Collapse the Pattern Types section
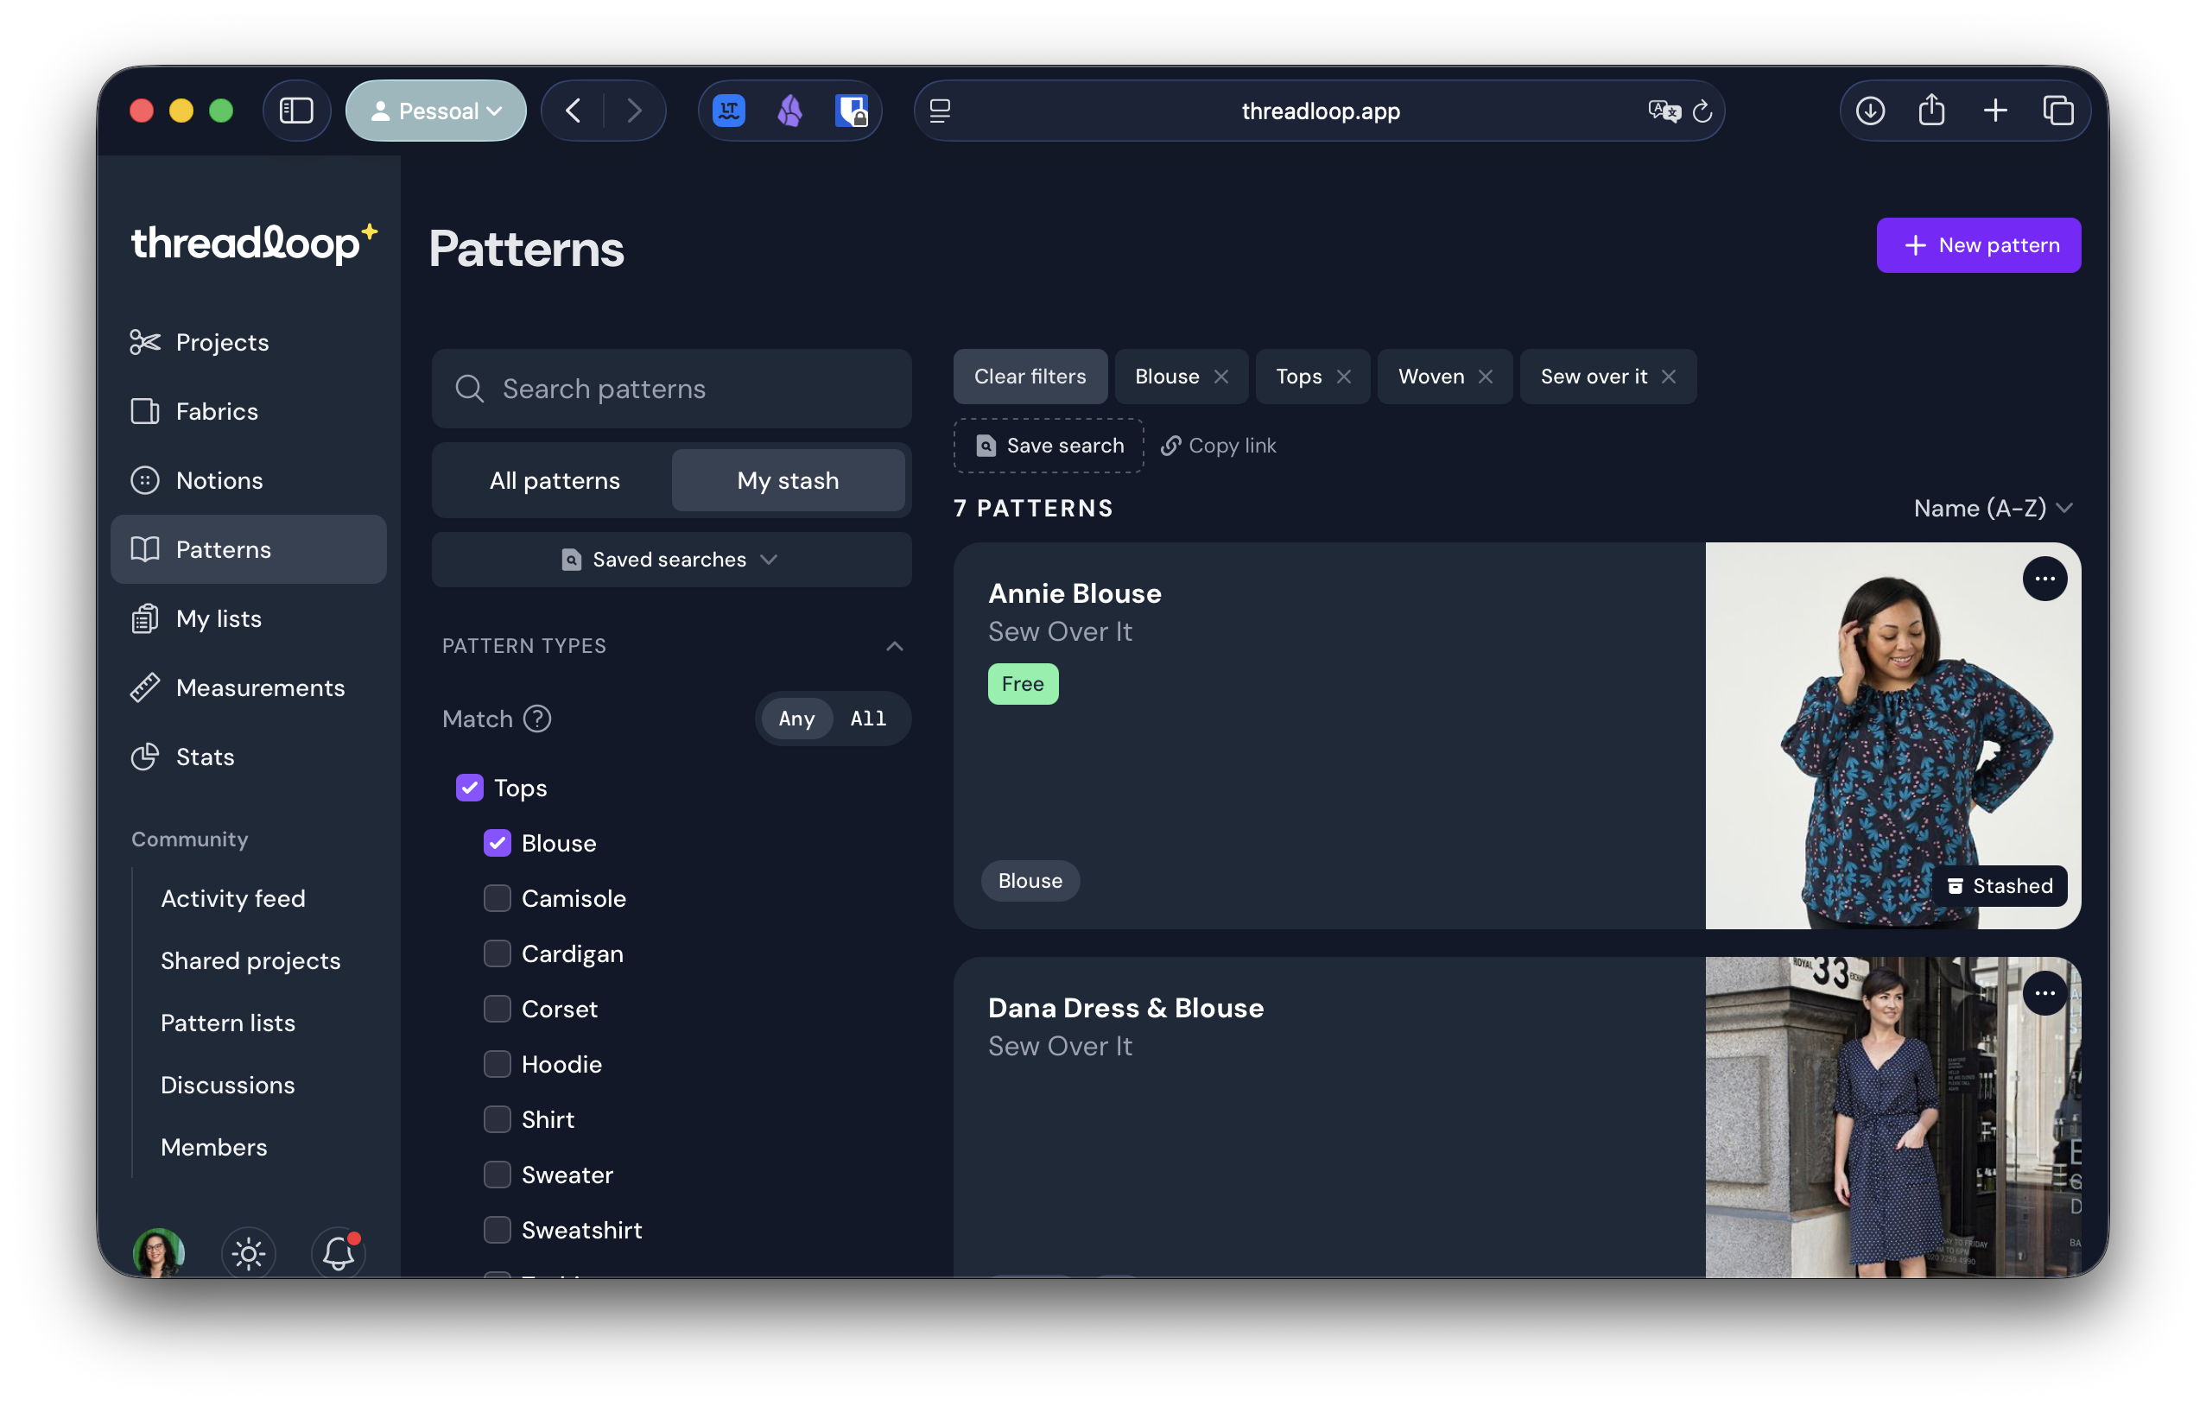 (894, 646)
